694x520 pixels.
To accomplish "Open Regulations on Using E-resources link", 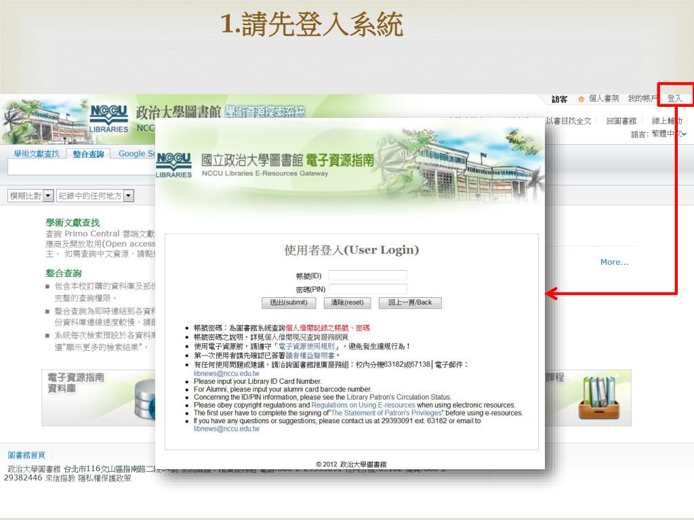I will pyautogui.click(x=363, y=405).
